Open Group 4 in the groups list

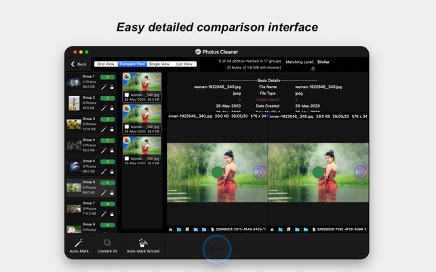click(x=91, y=145)
